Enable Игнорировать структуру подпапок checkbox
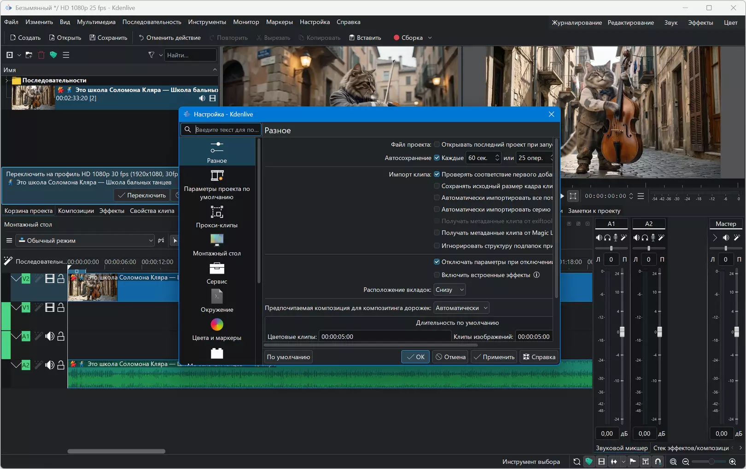Viewport: 746px width, 469px height. coord(437,246)
